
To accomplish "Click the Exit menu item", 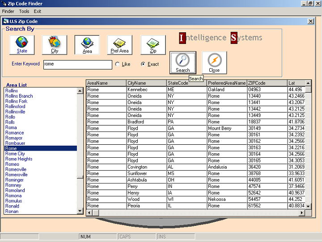I will (x=38, y=11).
